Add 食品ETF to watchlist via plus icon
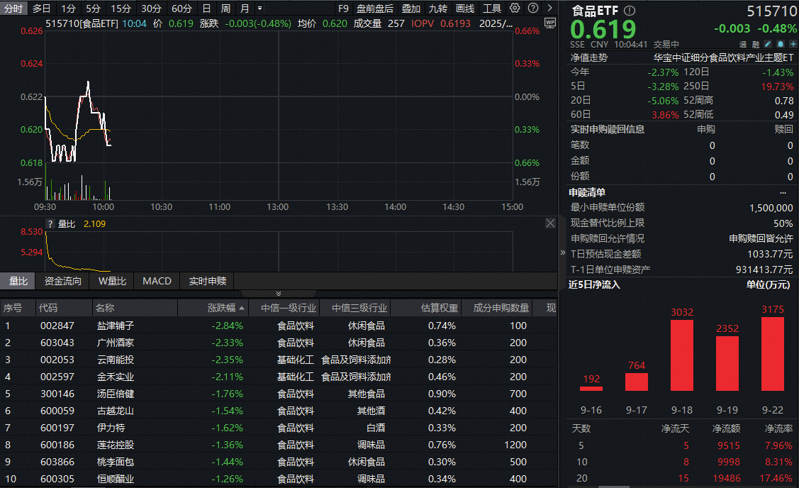 pos(793,43)
